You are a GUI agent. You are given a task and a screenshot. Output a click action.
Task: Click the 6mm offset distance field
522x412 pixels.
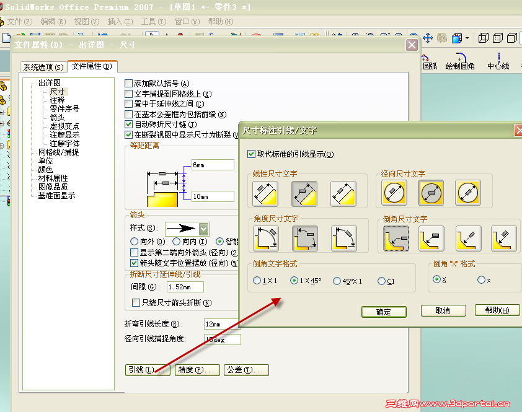click(x=213, y=165)
